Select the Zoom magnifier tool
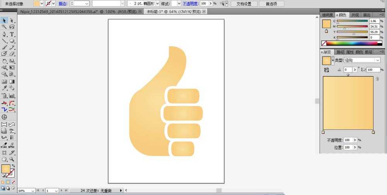Screen dimensions: 387x195 [12, 159]
